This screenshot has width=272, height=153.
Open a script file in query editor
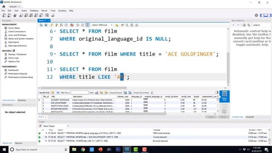point(41,25)
